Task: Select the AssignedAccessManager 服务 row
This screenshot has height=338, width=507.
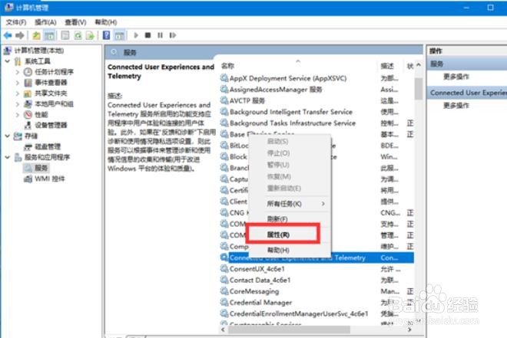Action: coord(276,90)
